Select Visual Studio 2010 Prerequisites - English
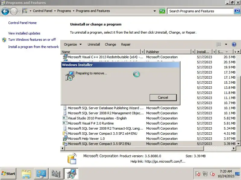The height and width of the screenshot is (180, 241). click(97, 118)
